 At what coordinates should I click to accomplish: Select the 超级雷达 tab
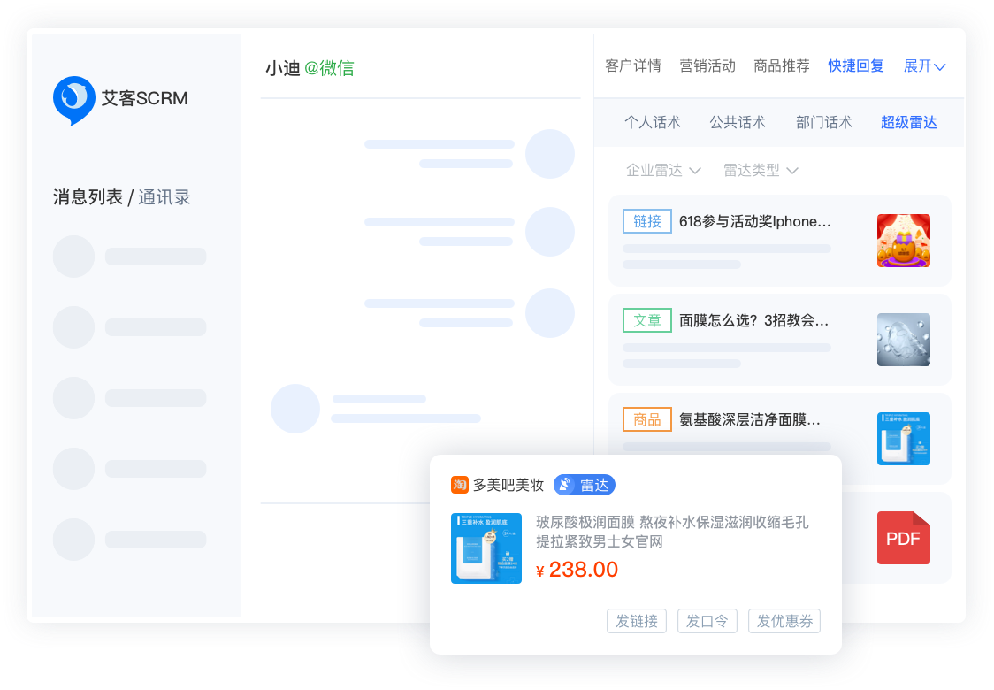coord(908,123)
